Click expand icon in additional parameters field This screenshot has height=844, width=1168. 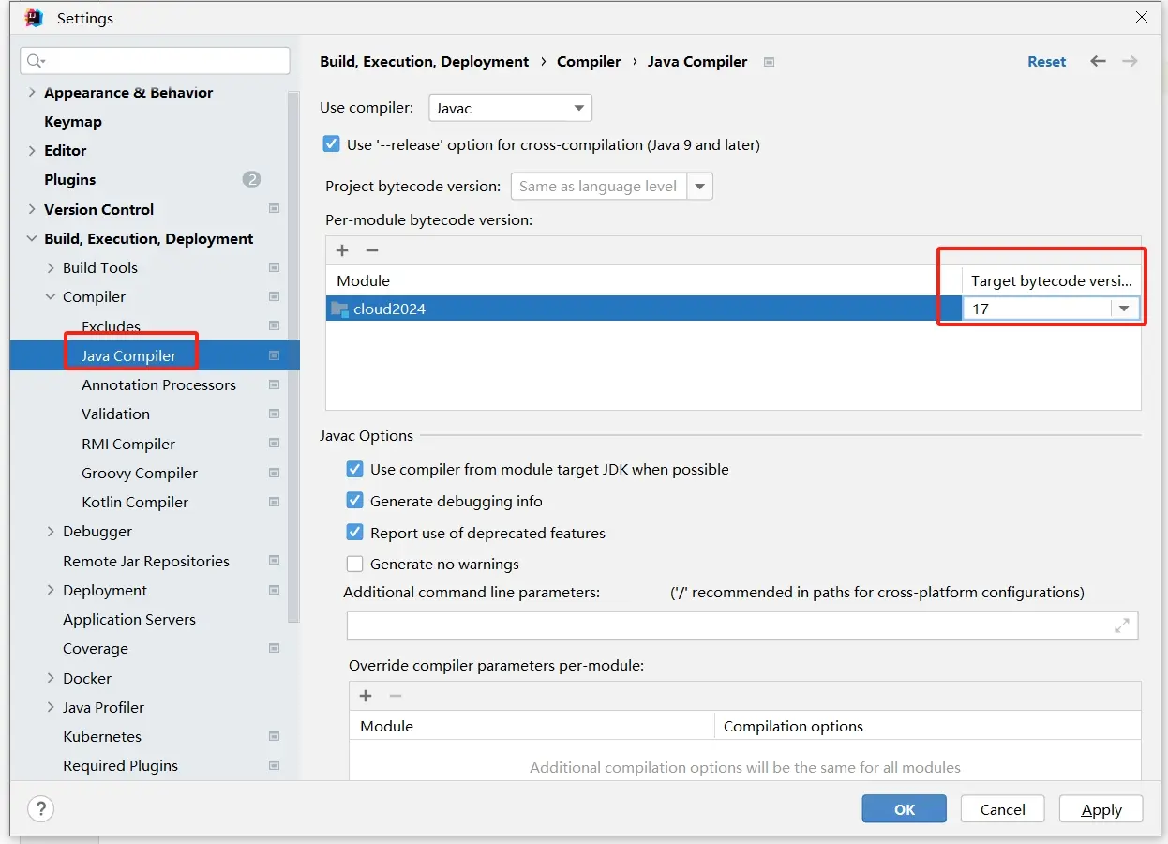[1121, 625]
